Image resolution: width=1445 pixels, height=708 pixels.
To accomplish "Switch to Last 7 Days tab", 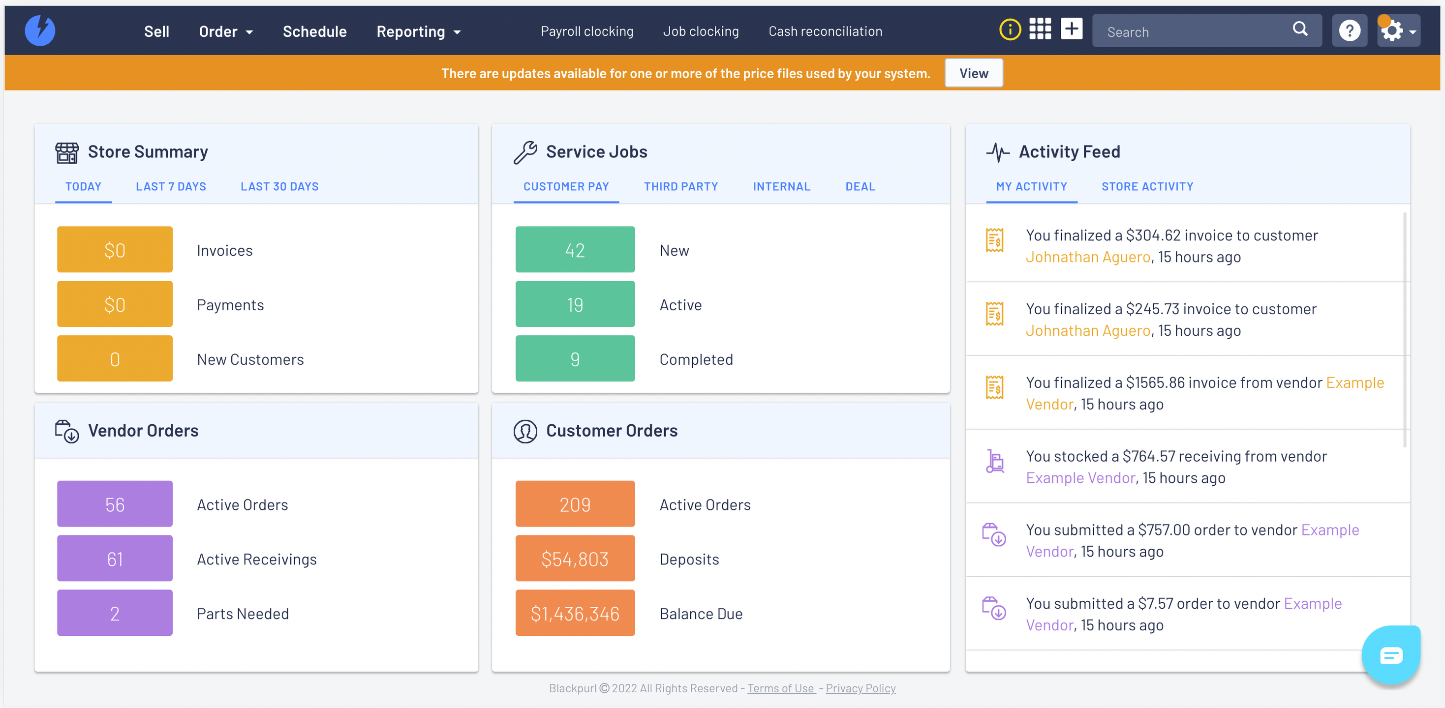I will [x=171, y=187].
